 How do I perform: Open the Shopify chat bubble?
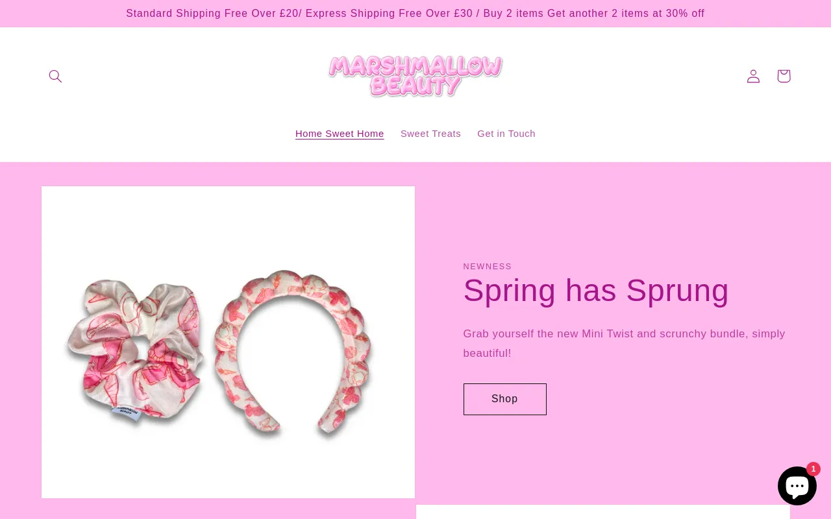(797, 485)
